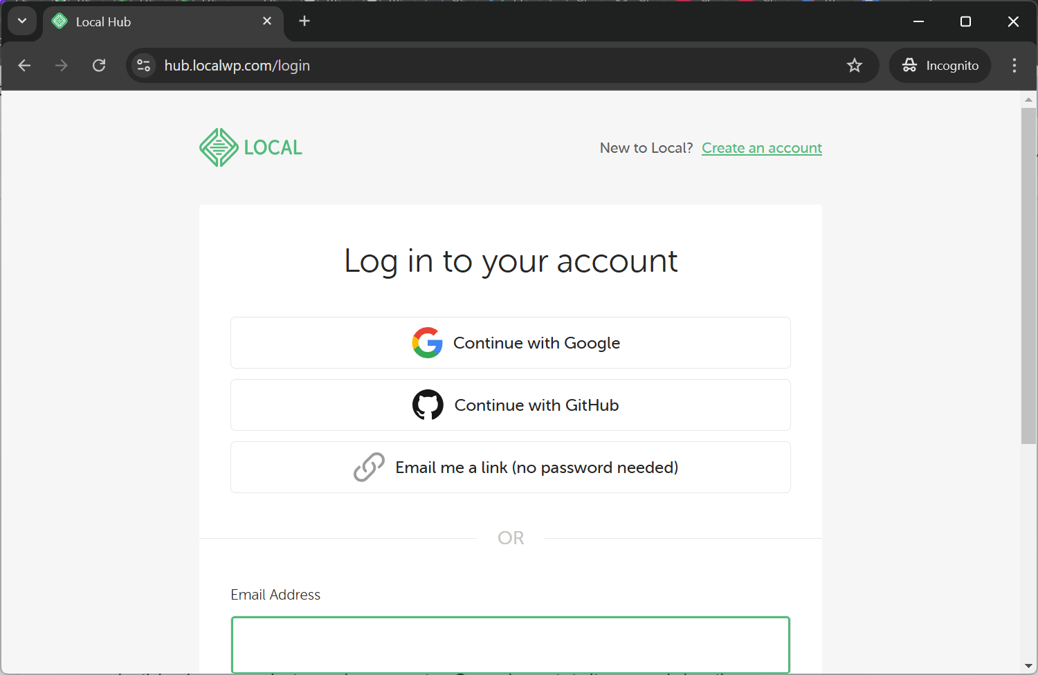Reload the page

click(99, 66)
